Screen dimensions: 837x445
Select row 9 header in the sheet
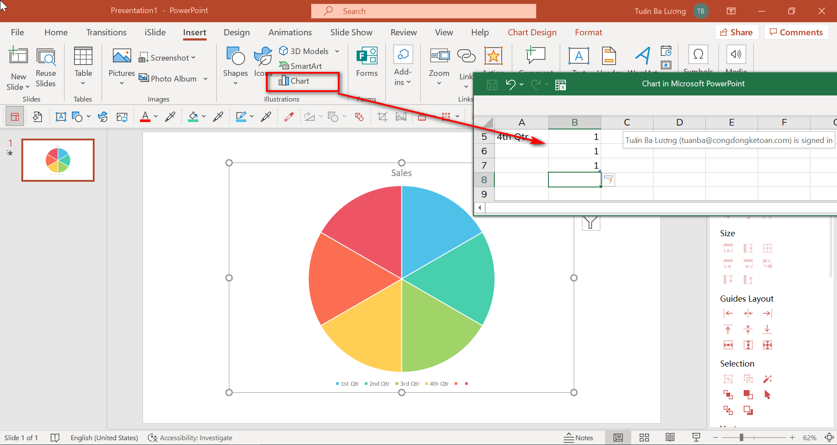click(484, 194)
